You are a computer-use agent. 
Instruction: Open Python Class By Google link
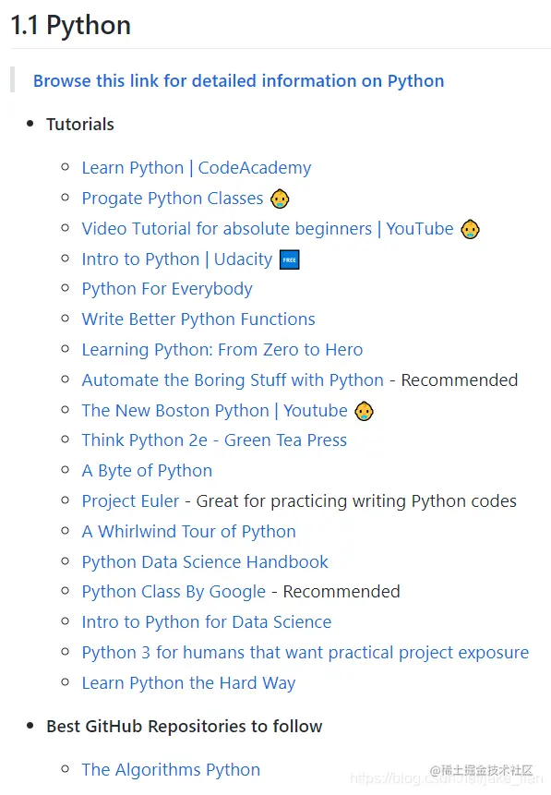tap(174, 592)
